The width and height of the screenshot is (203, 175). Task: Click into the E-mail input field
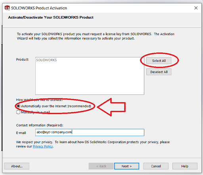pyautogui.click(x=90, y=133)
